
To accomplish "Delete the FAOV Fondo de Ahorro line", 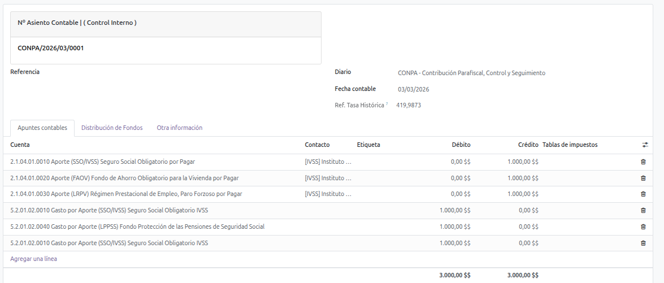I will pos(643,178).
